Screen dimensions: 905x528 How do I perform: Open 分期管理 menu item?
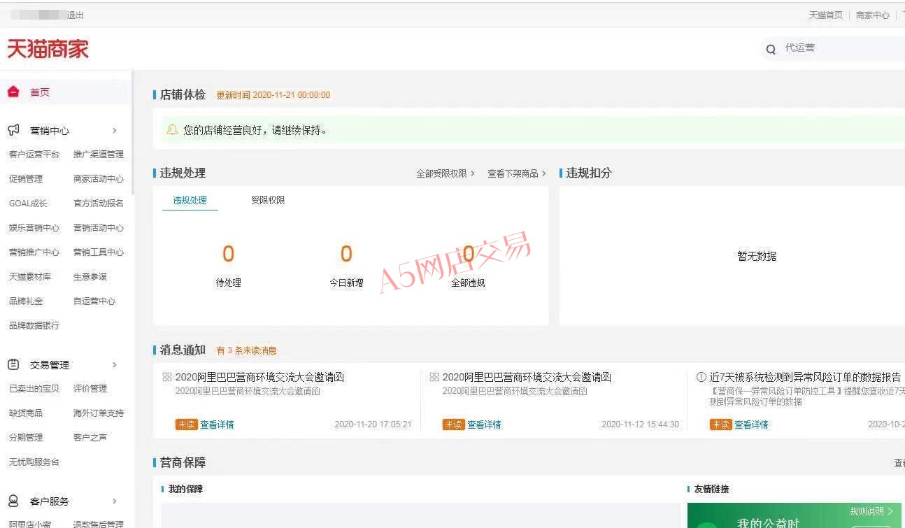tap(26, 437)
